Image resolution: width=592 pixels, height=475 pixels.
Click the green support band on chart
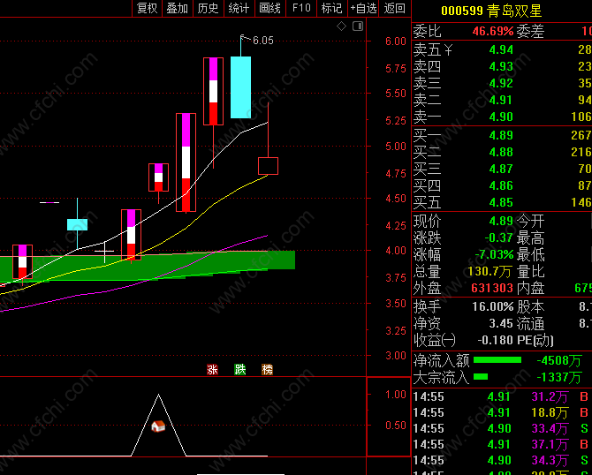click(x=148, y=266)
